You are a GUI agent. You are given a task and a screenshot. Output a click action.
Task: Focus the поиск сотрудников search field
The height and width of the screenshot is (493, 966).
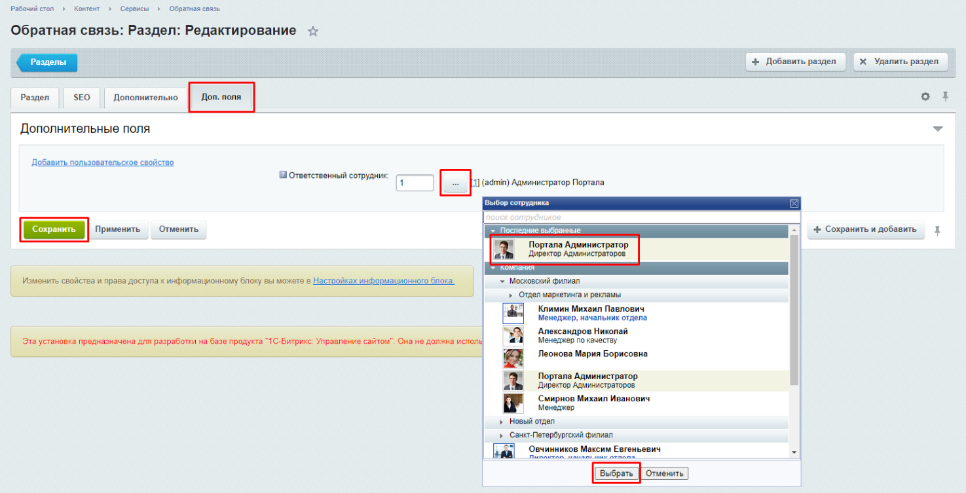642,217
